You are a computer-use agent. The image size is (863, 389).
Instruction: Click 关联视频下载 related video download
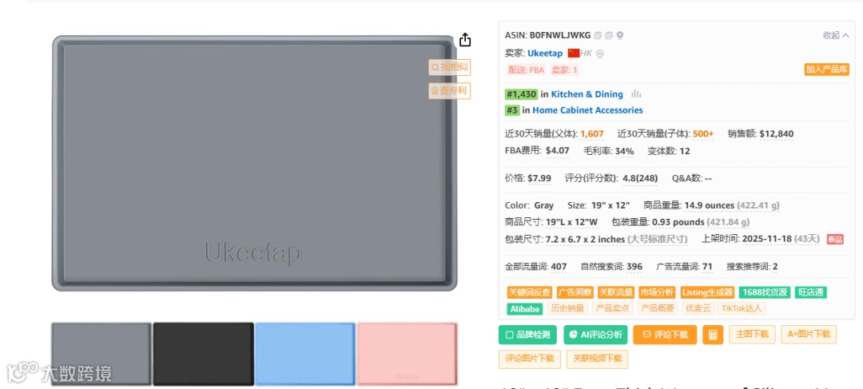point(597,359)
